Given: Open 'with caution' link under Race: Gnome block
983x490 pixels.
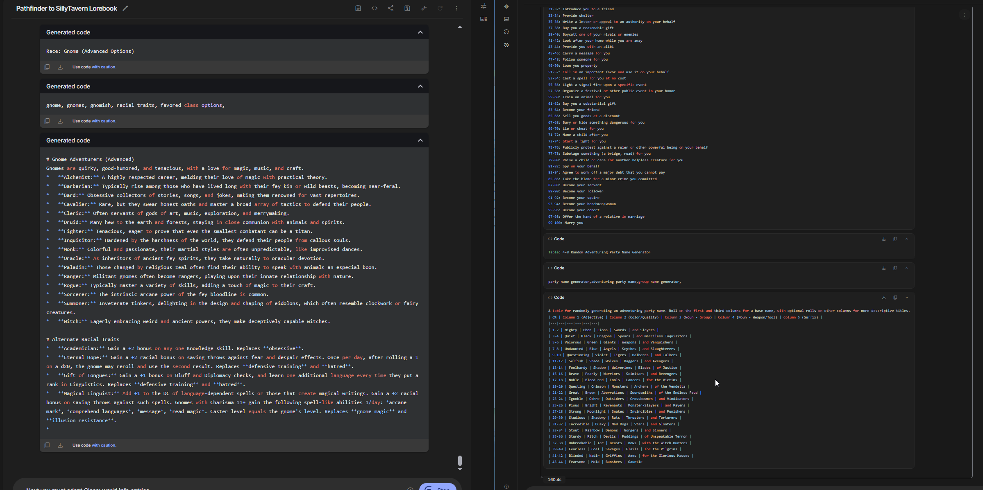Looking at the screenshot, I should coord(104,67).
